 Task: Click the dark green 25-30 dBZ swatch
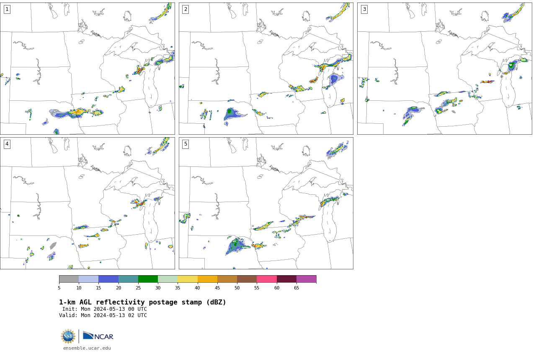[148, 279]
